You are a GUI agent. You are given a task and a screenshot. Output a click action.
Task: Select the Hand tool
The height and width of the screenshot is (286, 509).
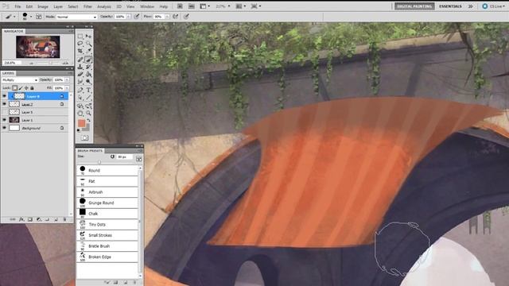pos(80,113)
